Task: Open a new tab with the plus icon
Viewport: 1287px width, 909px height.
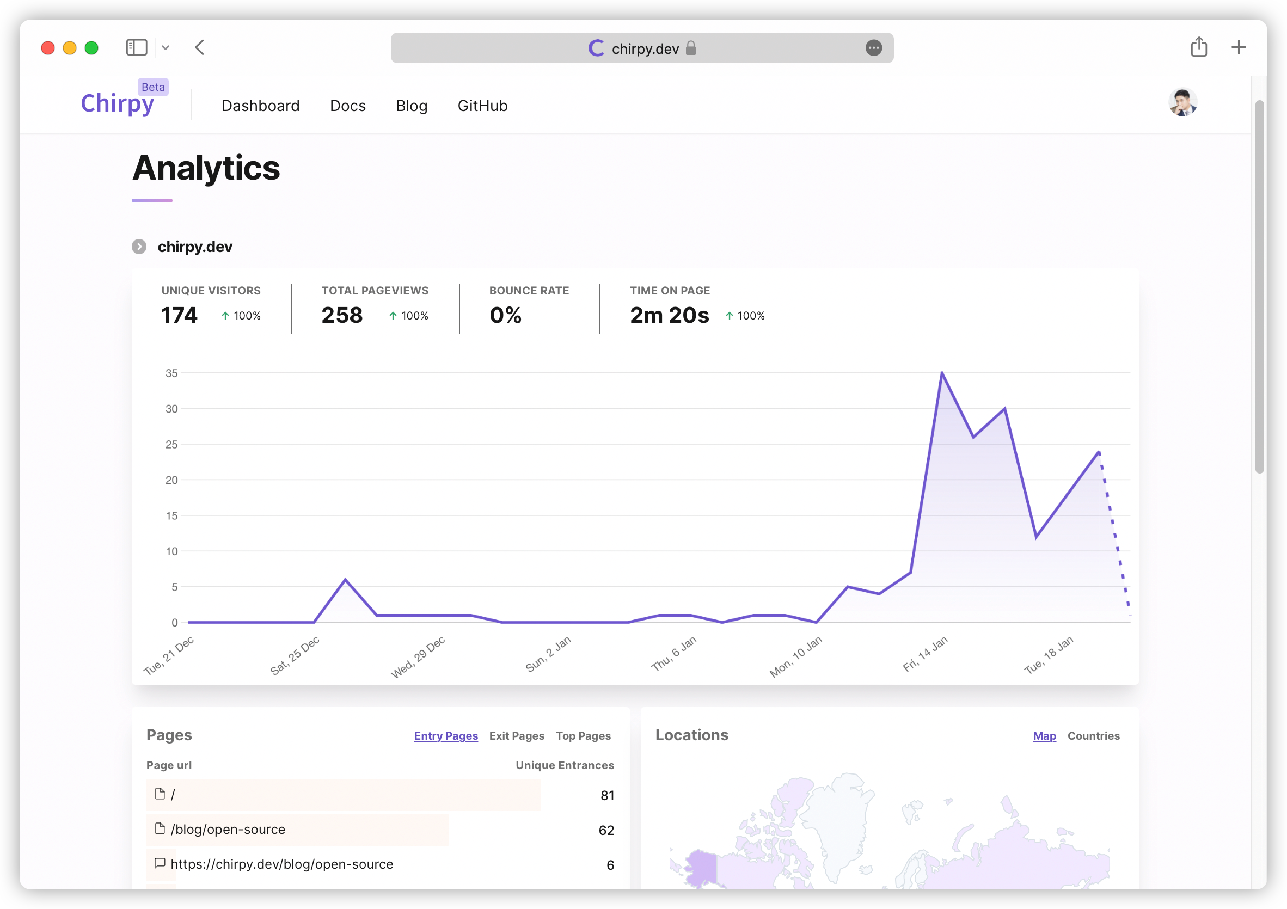Action: (1239, 47)
